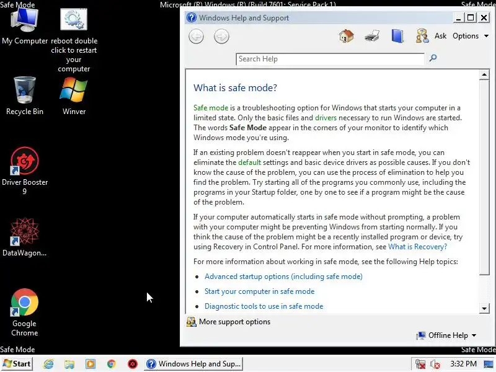Open Diagnostic tools to use in safe mode
The image size is (496, 372).
pos(264,306)
